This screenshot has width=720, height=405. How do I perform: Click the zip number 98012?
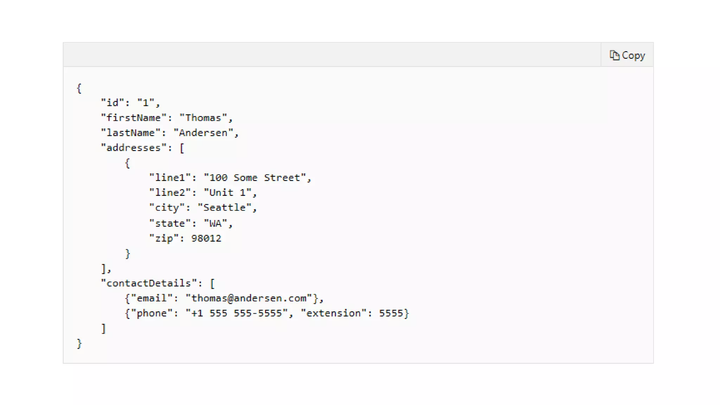206,238
